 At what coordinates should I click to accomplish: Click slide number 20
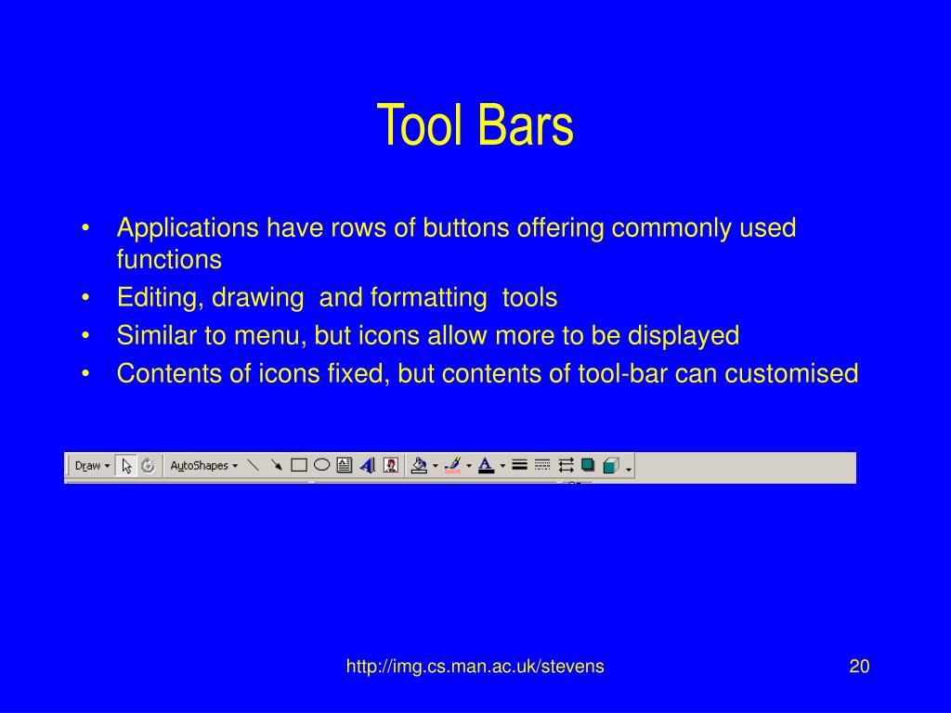click(859, 667)
